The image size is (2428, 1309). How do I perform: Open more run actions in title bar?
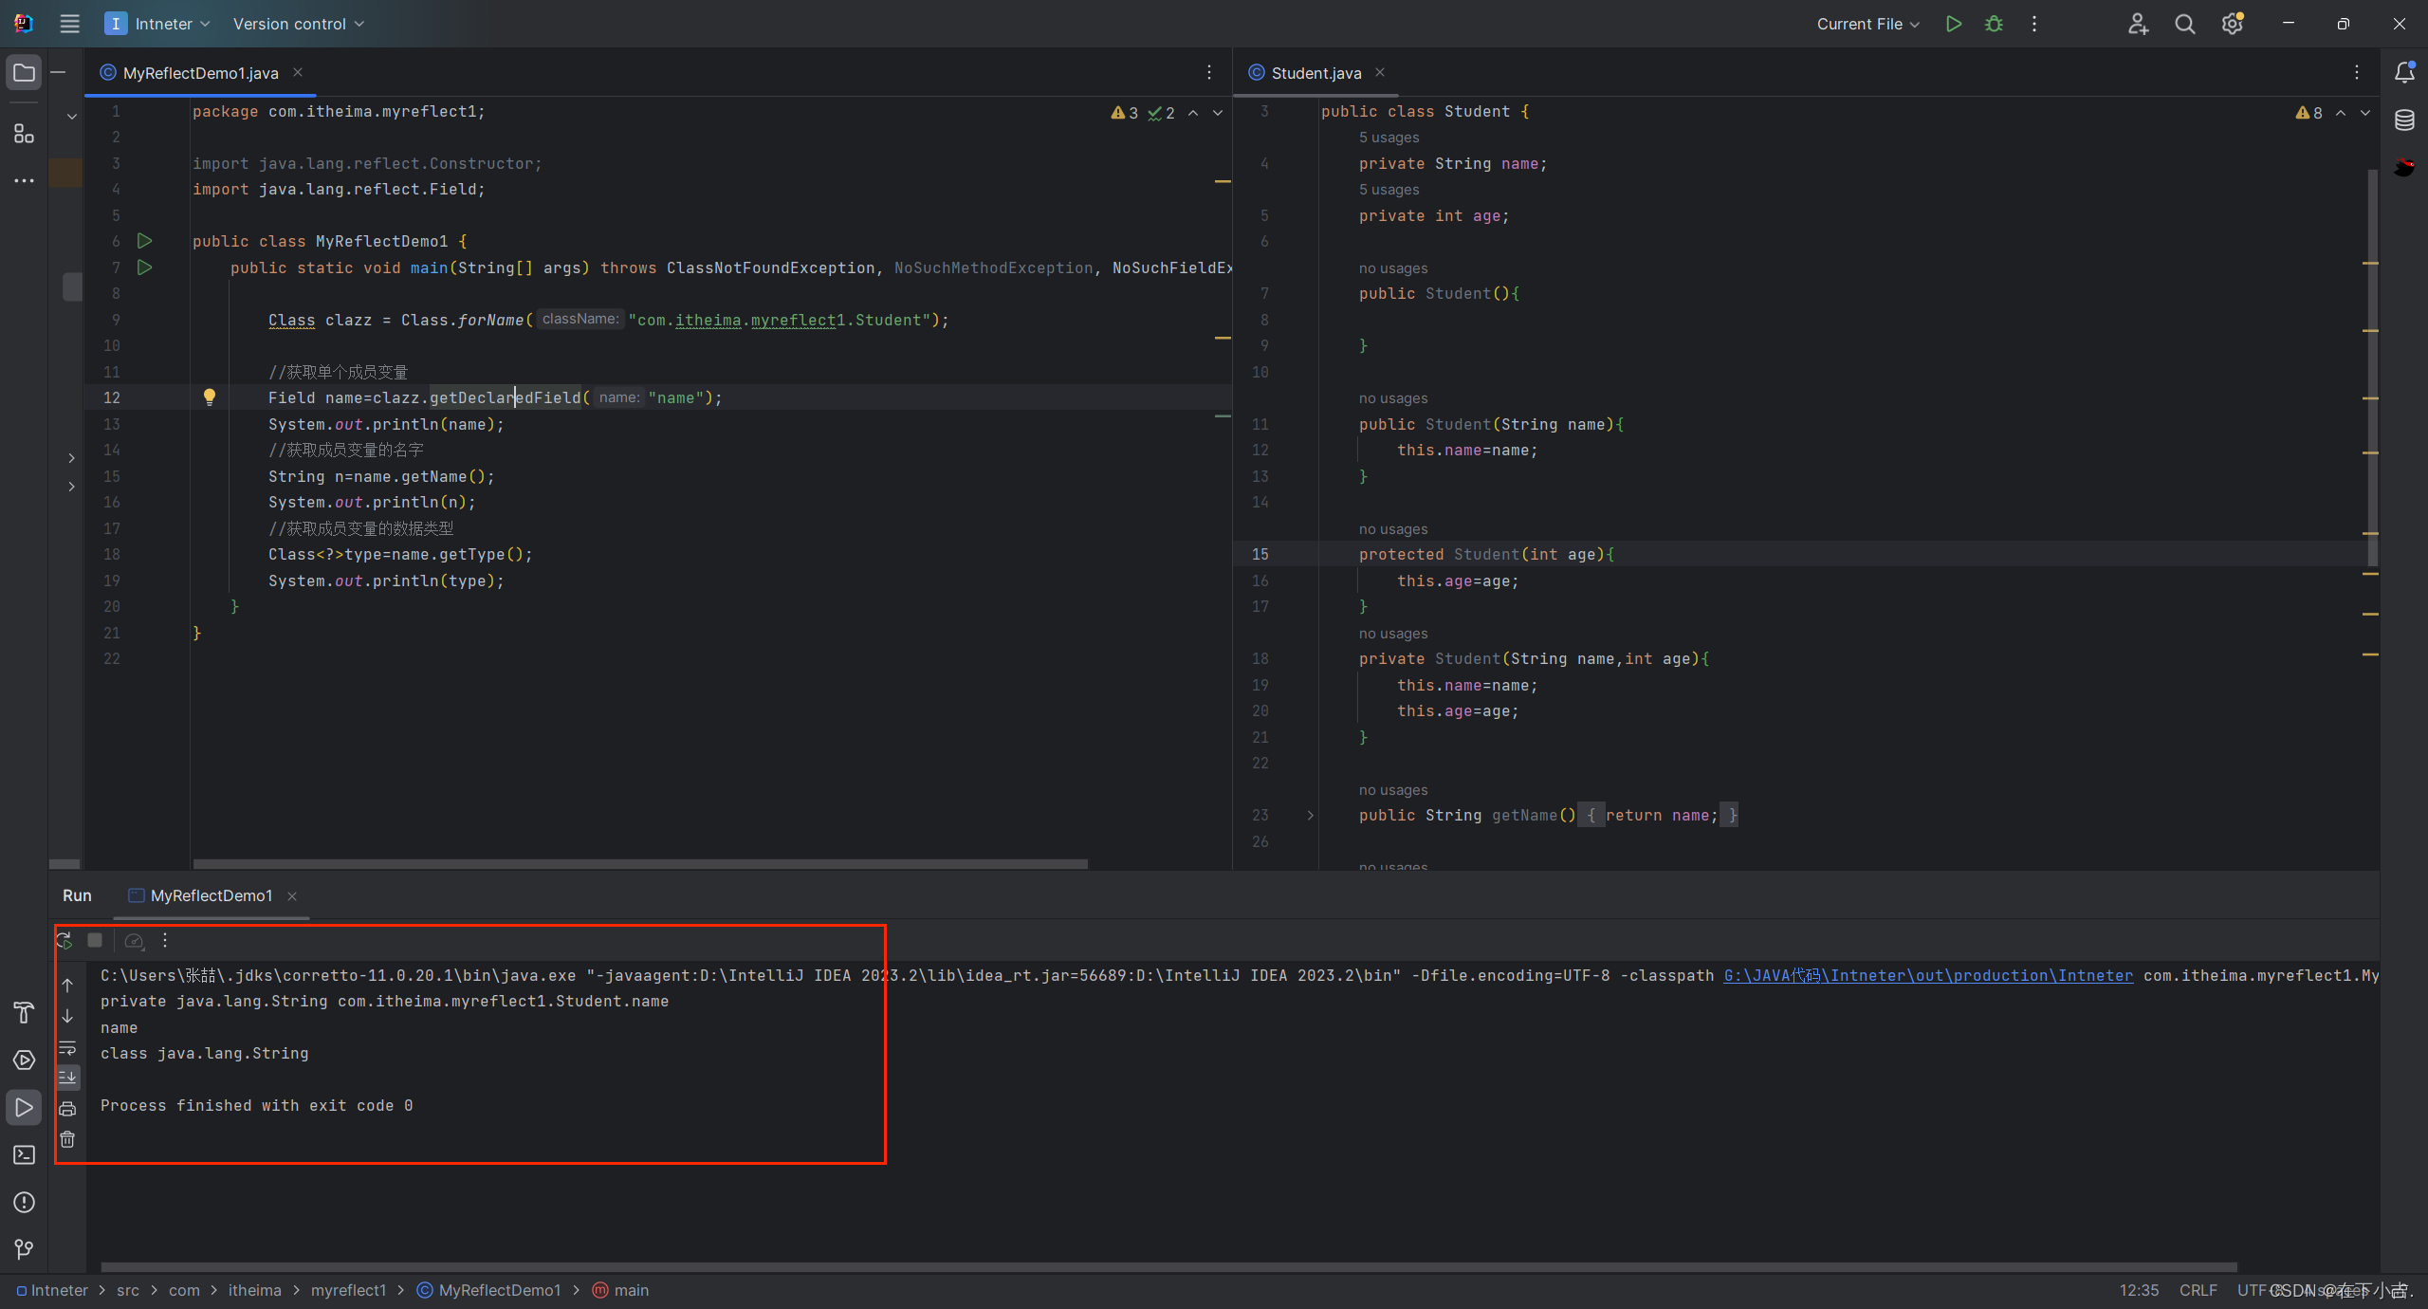click(x=2033, y=24)
